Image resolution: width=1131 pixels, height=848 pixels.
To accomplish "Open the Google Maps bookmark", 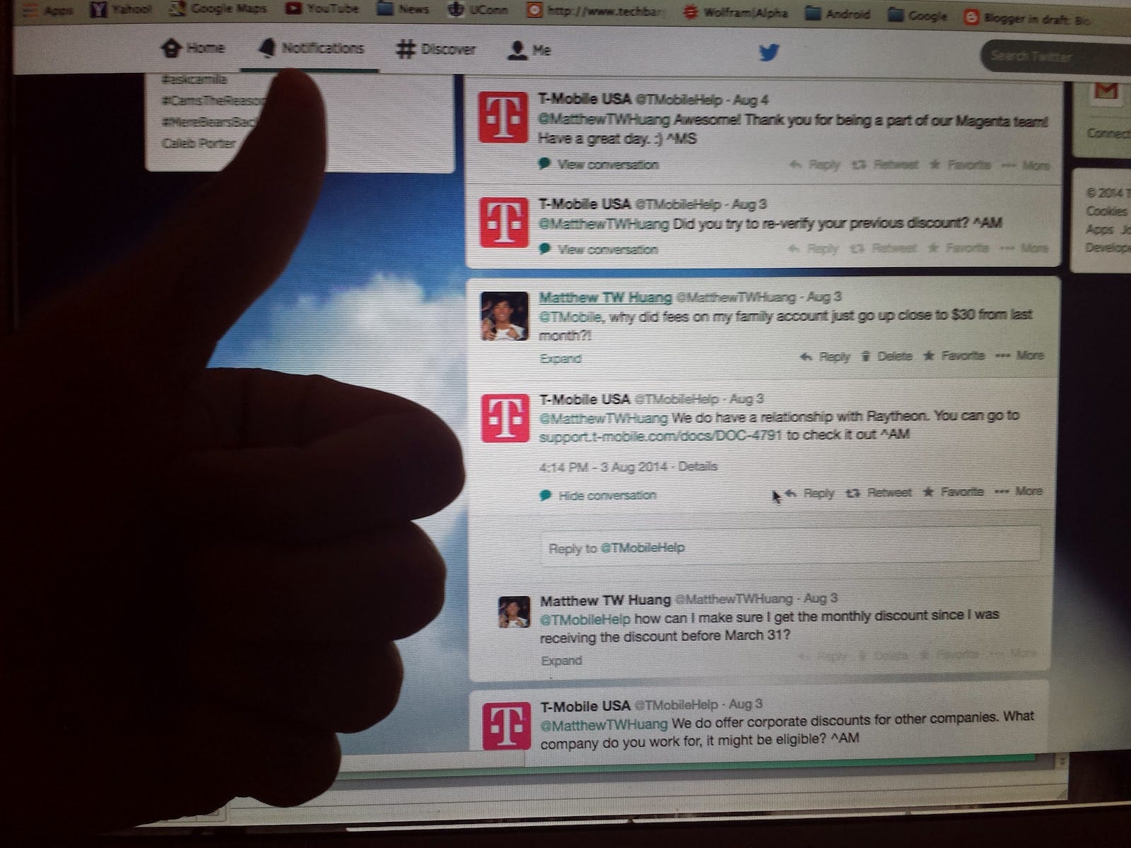I will [220, 9].
